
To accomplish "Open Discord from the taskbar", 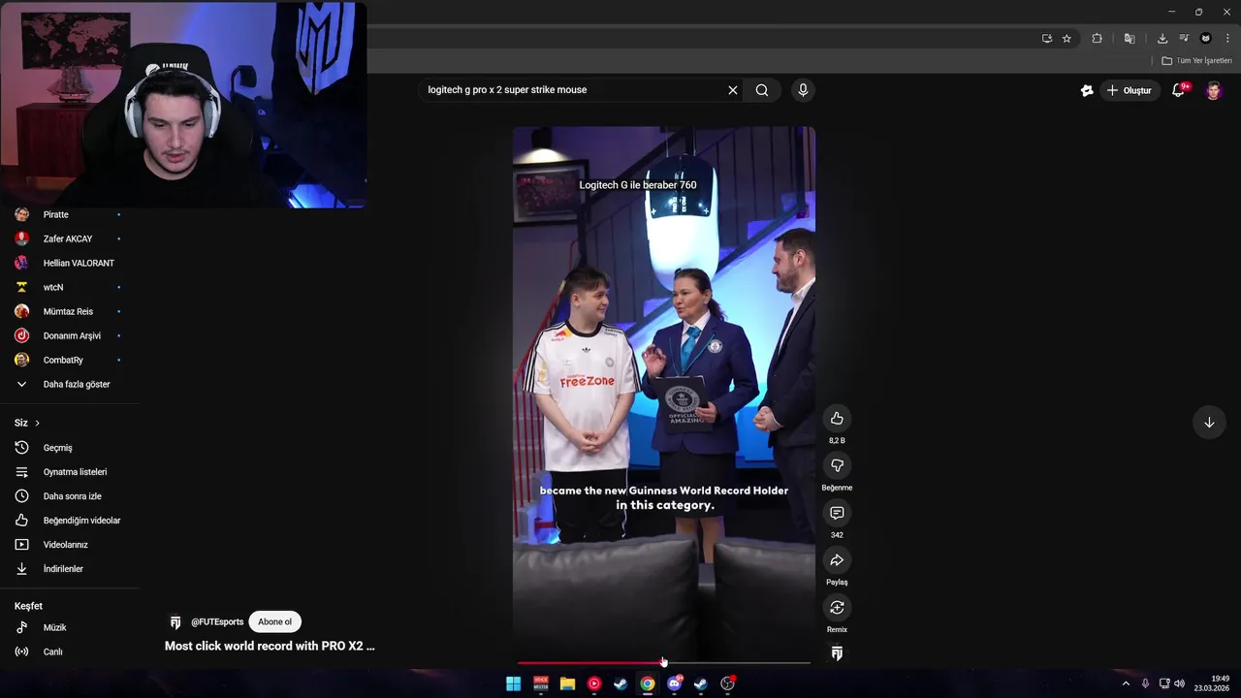I will [x=674, y=683].
